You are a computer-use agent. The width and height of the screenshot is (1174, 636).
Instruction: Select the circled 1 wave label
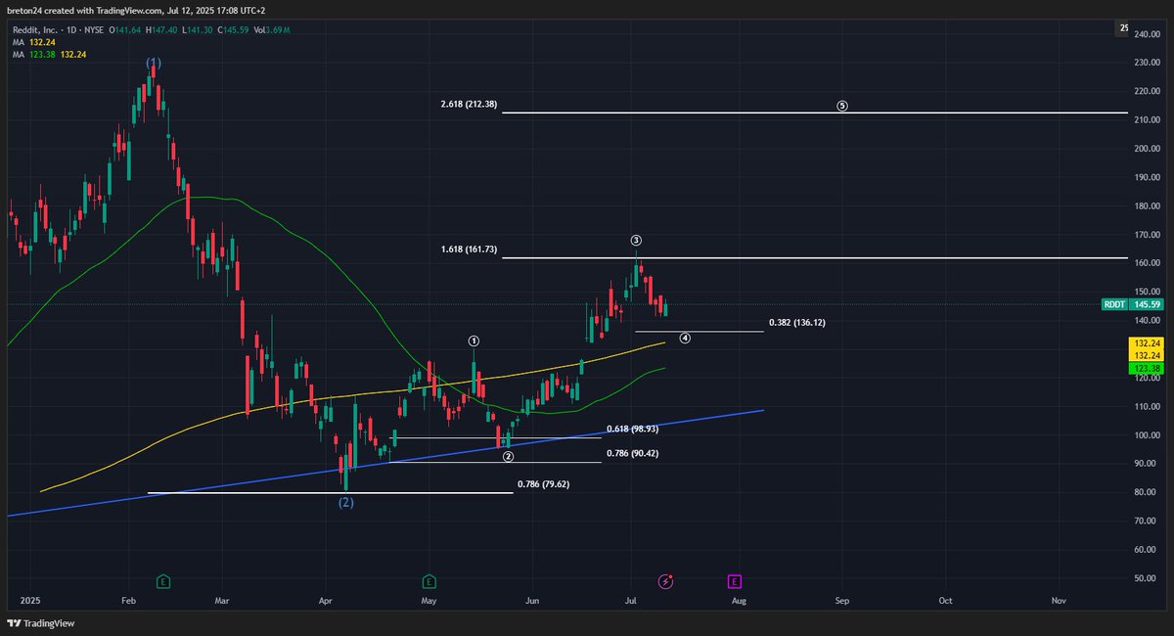(x=474, y=341)
